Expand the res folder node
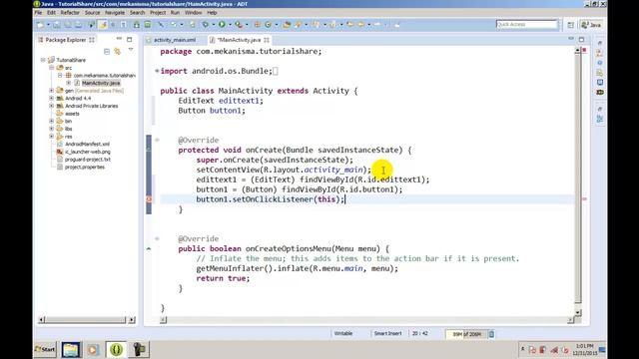 [51, 137]
